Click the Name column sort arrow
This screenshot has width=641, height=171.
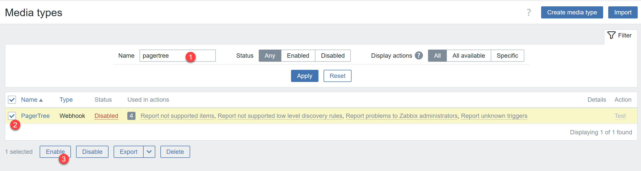[41, 100]
